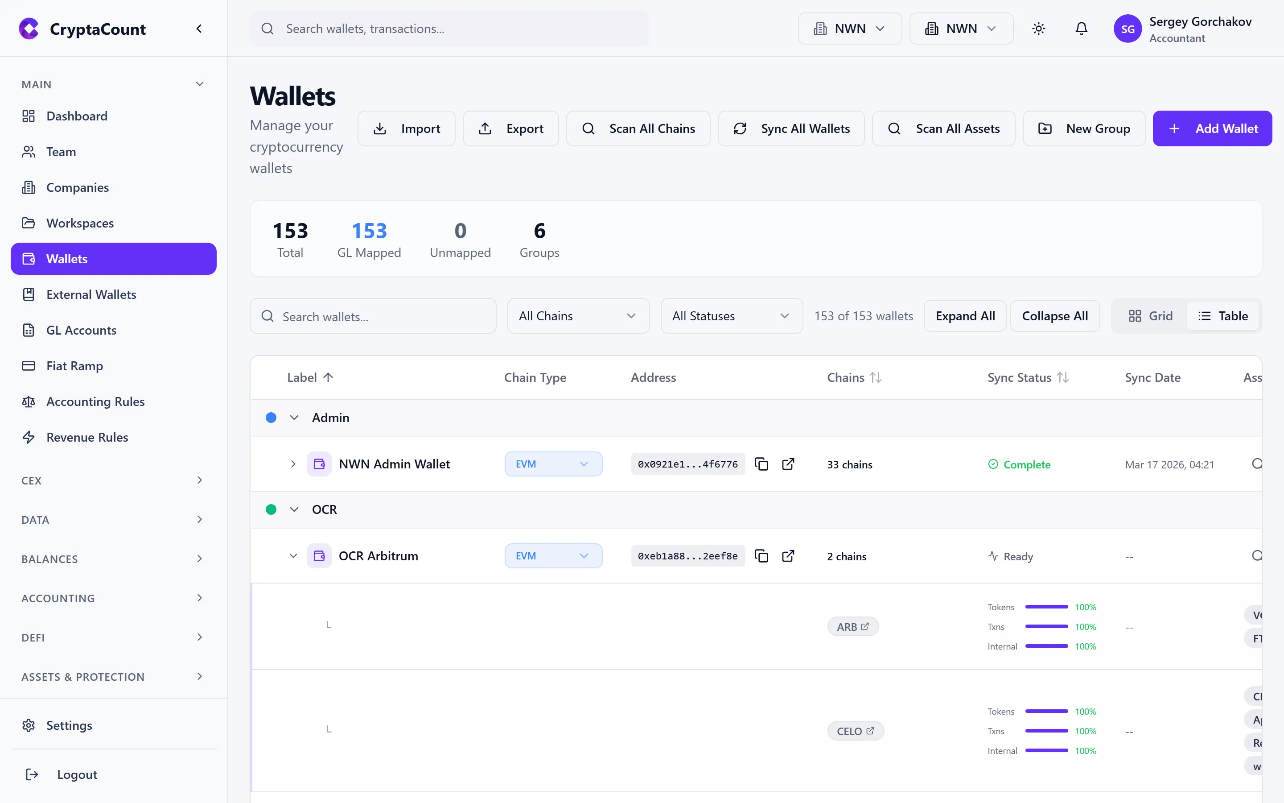
Task: Click the wallet icon beside NWN Admin Wallet
Action: pos(319,464)
